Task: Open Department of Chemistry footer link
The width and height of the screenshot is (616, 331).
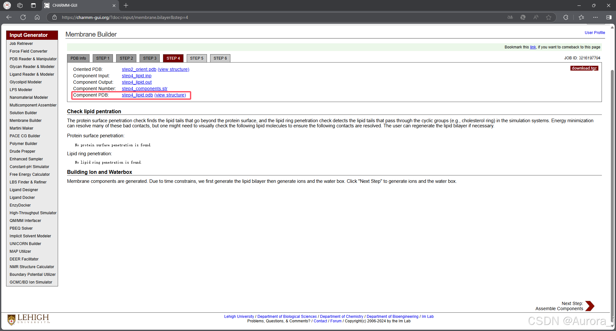Action: pyautogui.click(x=342, y=317)
